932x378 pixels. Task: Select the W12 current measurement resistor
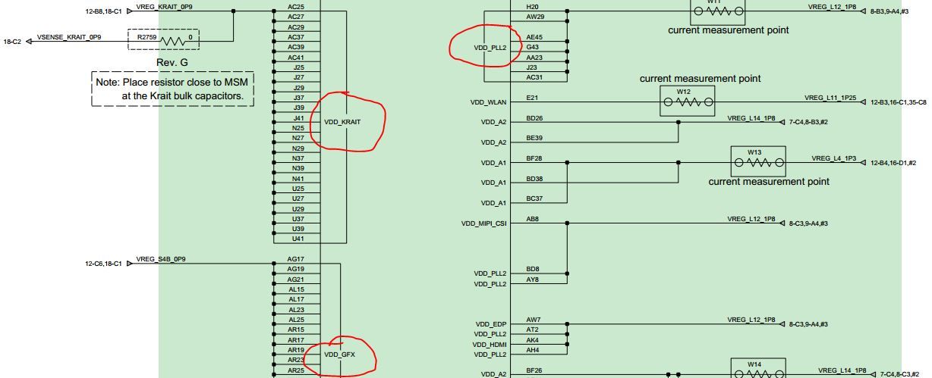[x=687, y=99]
